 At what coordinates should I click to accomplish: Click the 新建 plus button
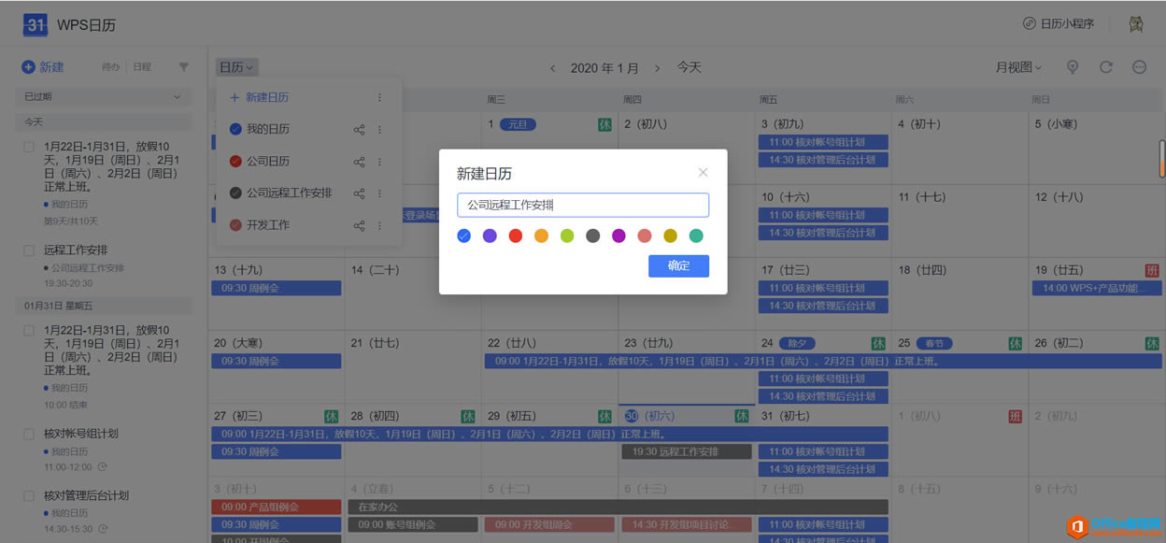[x=43, y=67]
